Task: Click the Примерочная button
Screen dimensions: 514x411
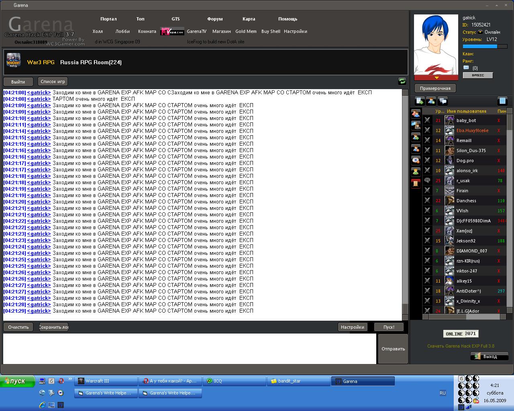Action: click(x=435, y=88)
